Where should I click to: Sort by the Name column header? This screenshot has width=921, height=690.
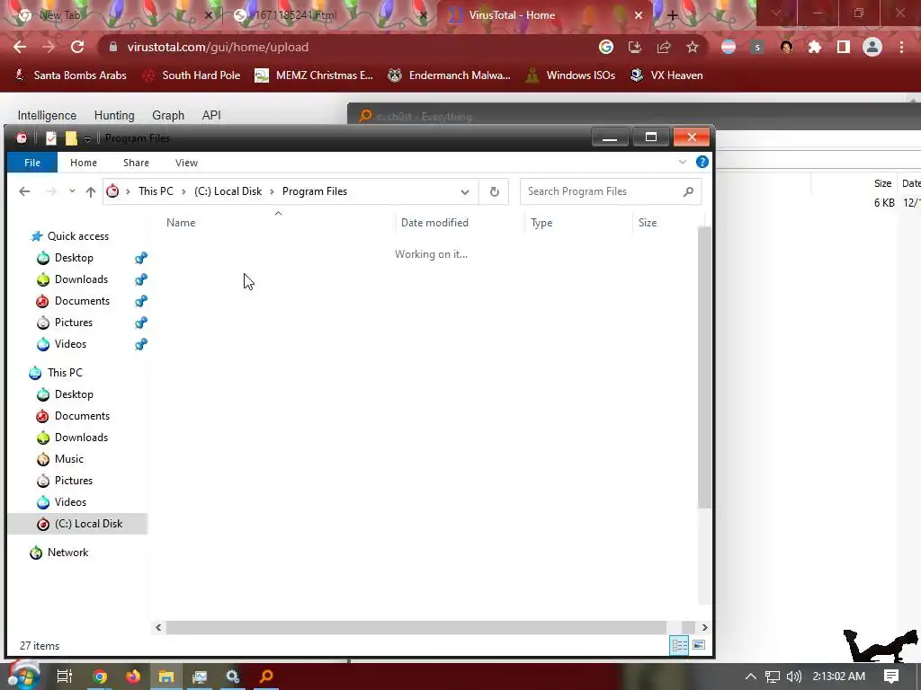coord(180,223)
